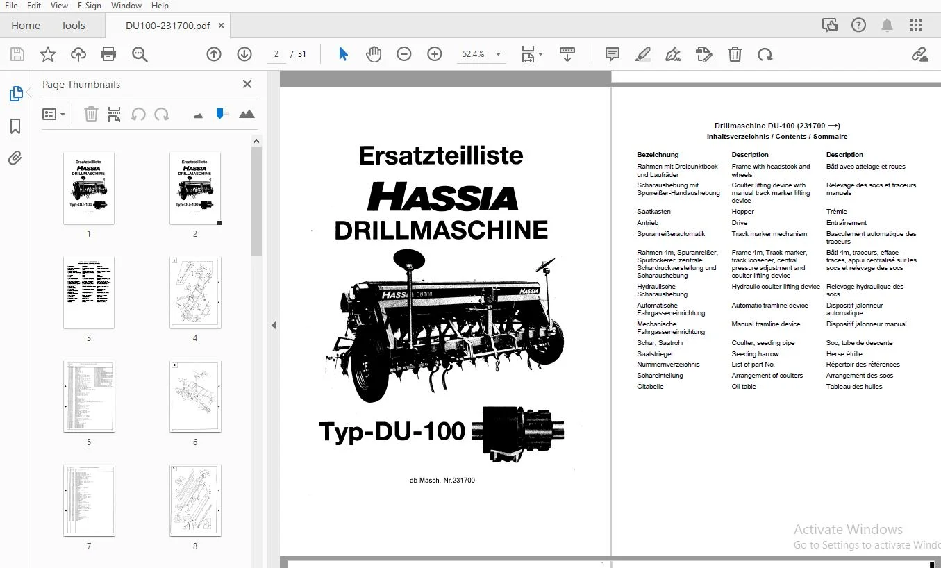
Task: Open the Find text magnifier tool
Action: click(x=140, y=54)
